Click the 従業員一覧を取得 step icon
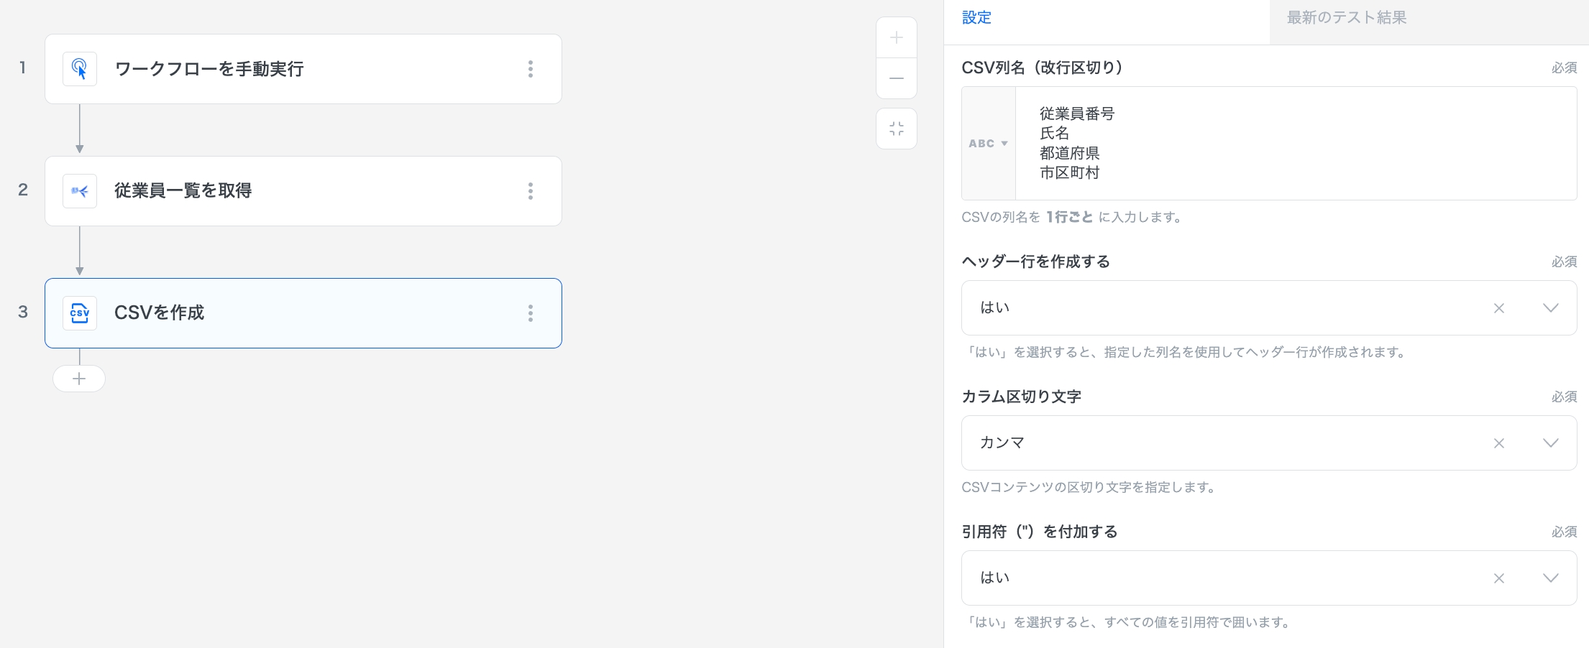Viewport: 1589px width, 648px height. click(x=80, y=191)
